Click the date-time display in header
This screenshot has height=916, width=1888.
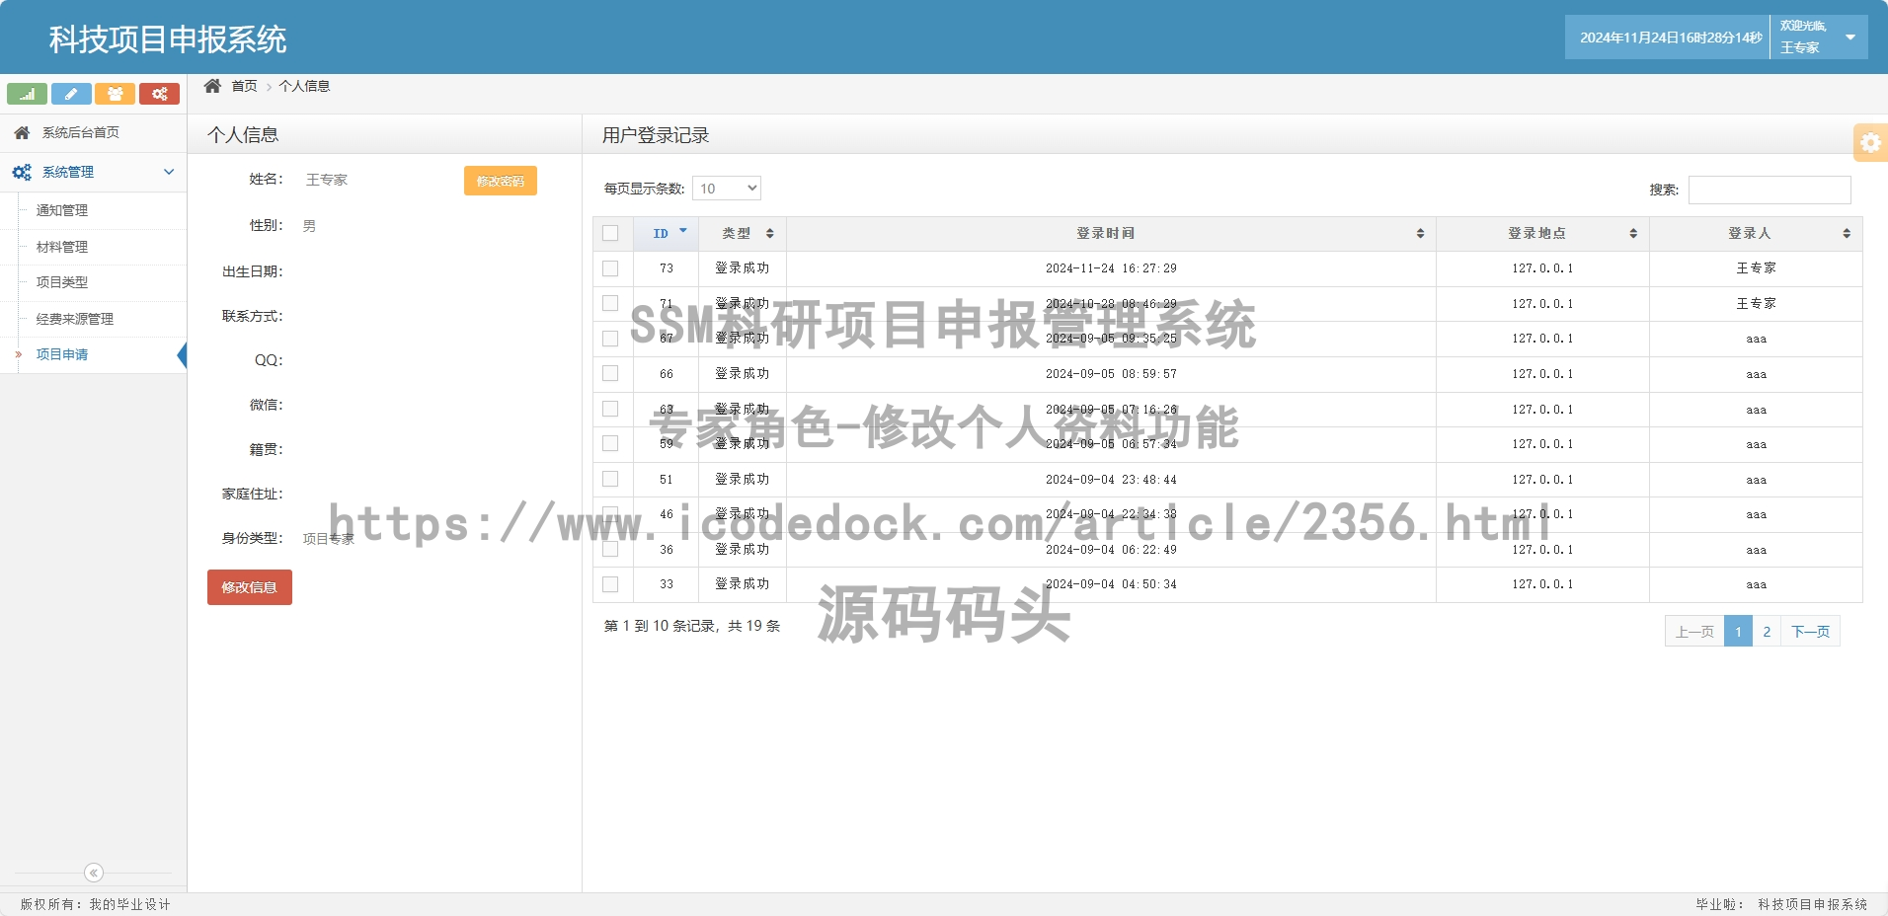pos(1671,38)
